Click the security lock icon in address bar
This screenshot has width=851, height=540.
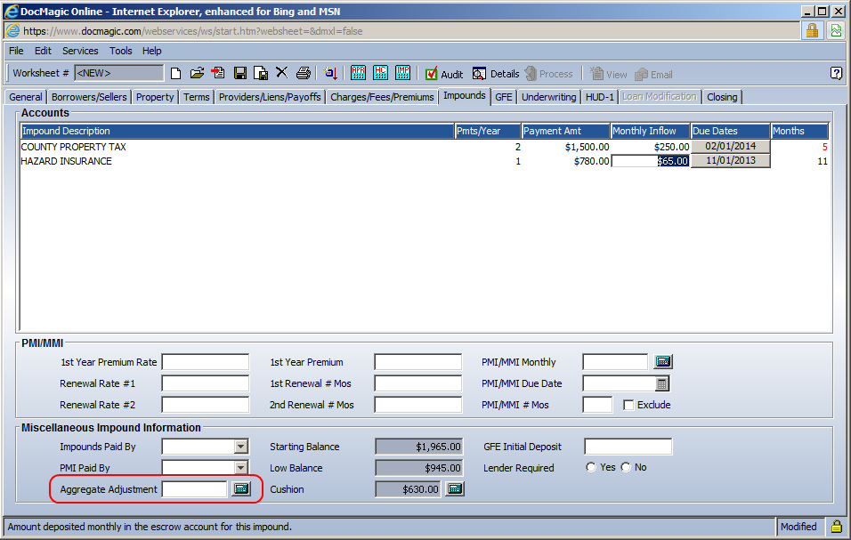pyautogui.click(x=812, y=30)
